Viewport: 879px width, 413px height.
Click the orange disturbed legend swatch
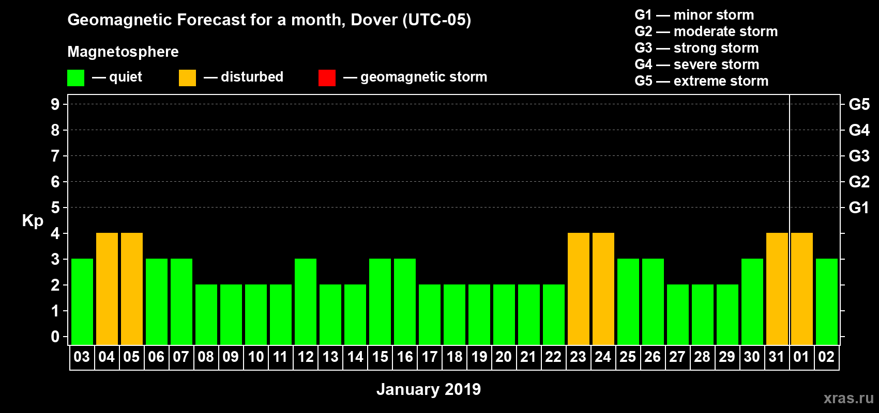pos(187,78)
